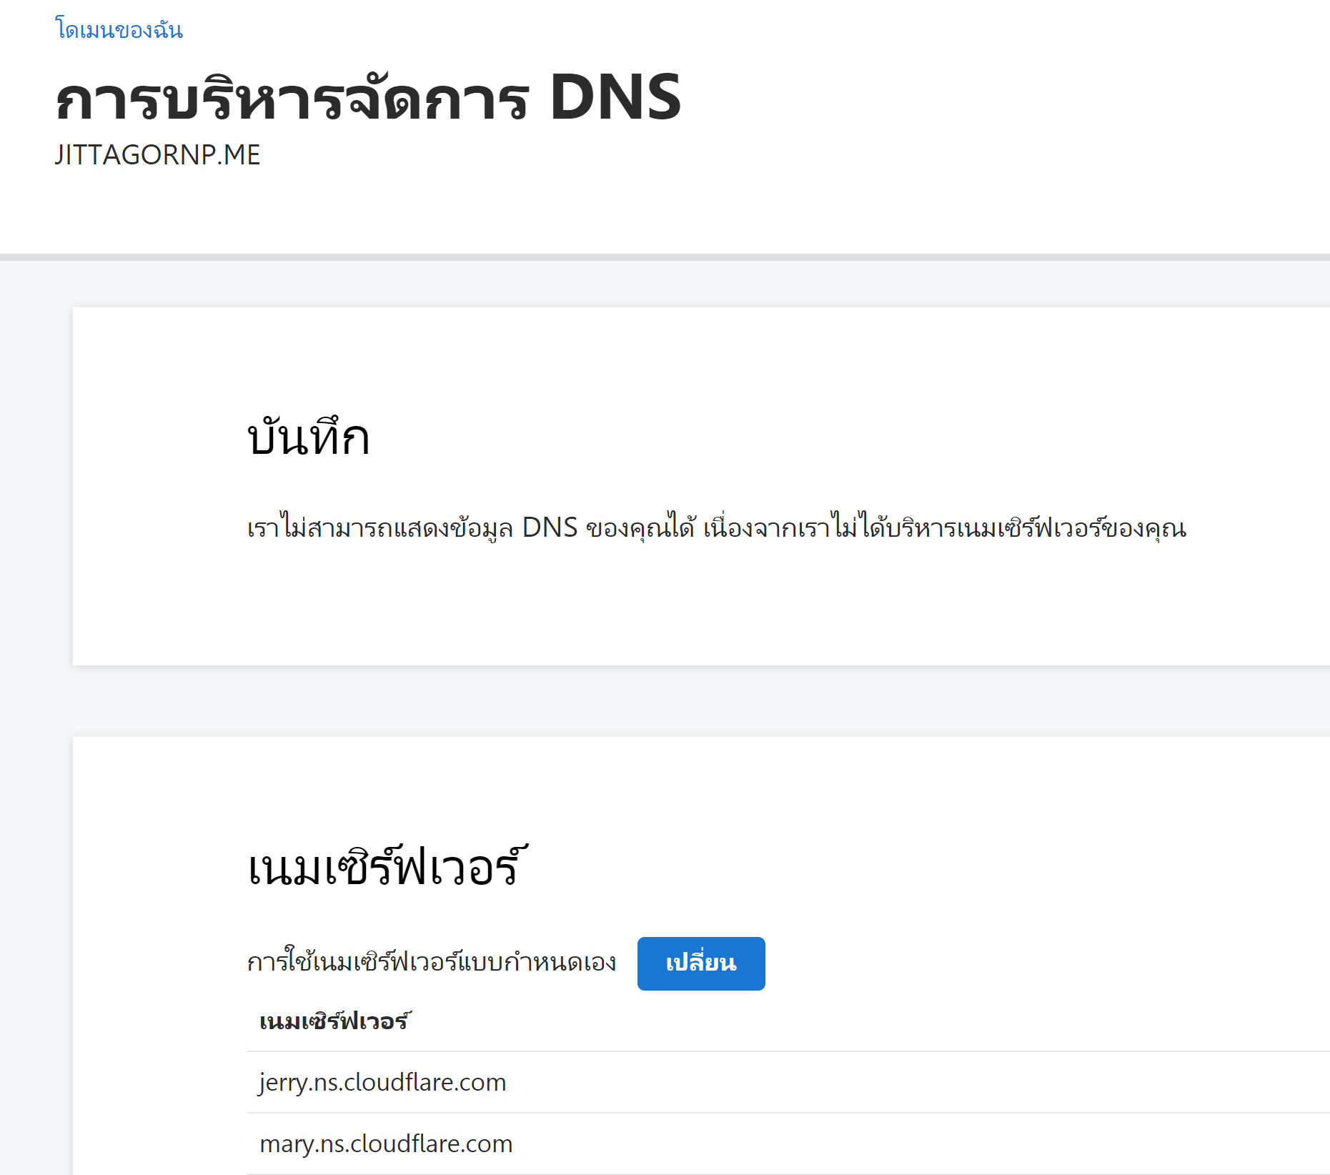Click the line separating jerry and mary rows

coord(715,1113)
